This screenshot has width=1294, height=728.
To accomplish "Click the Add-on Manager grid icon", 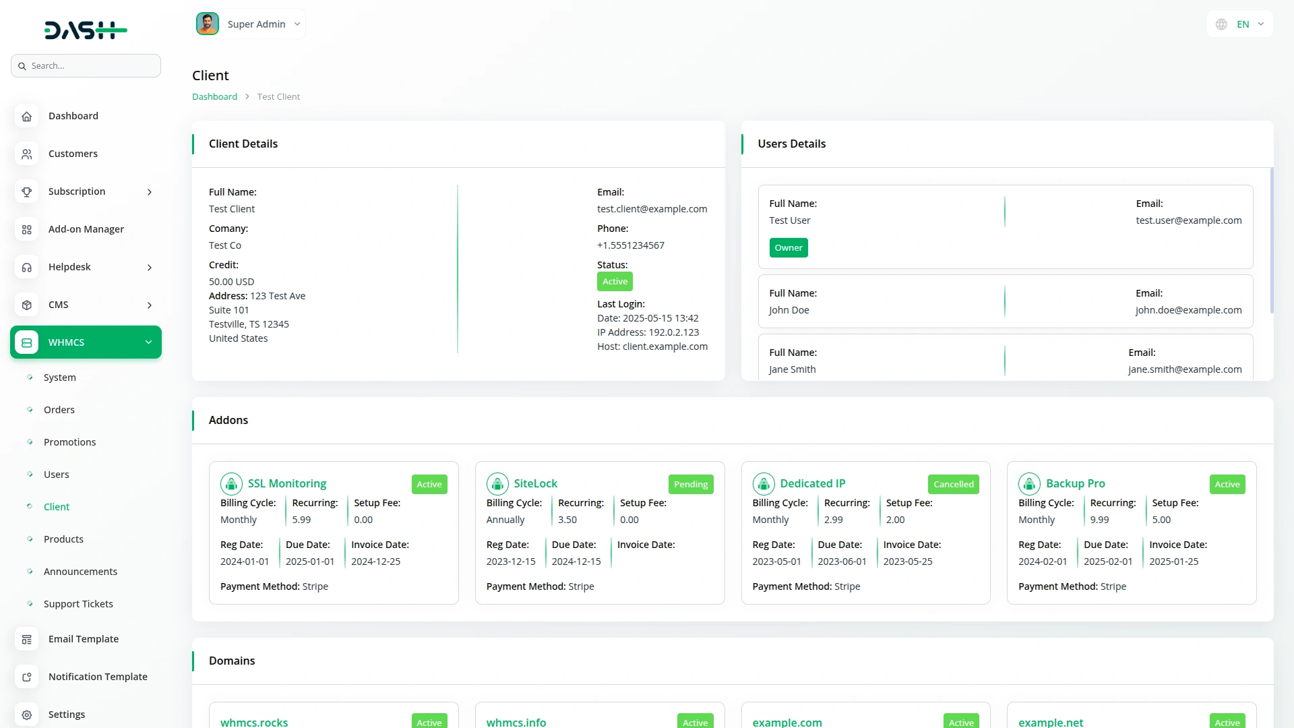I will (26, 229).
